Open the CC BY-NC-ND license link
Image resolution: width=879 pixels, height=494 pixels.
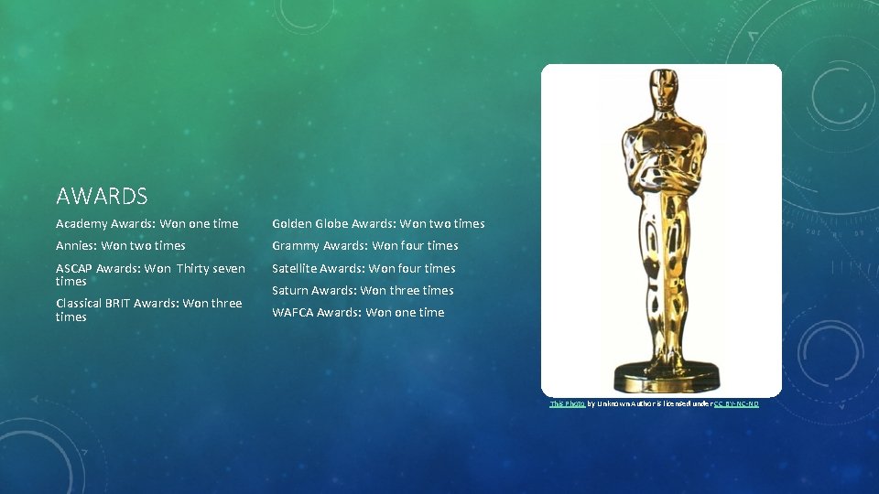[x=736, y=403]
